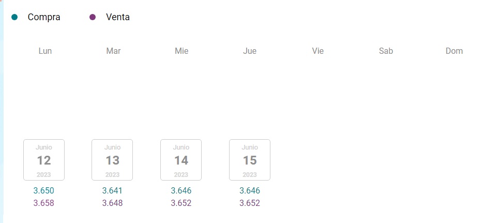Select the Vie weekday header
The image size is (485, 223).
(x=317, y=51)
